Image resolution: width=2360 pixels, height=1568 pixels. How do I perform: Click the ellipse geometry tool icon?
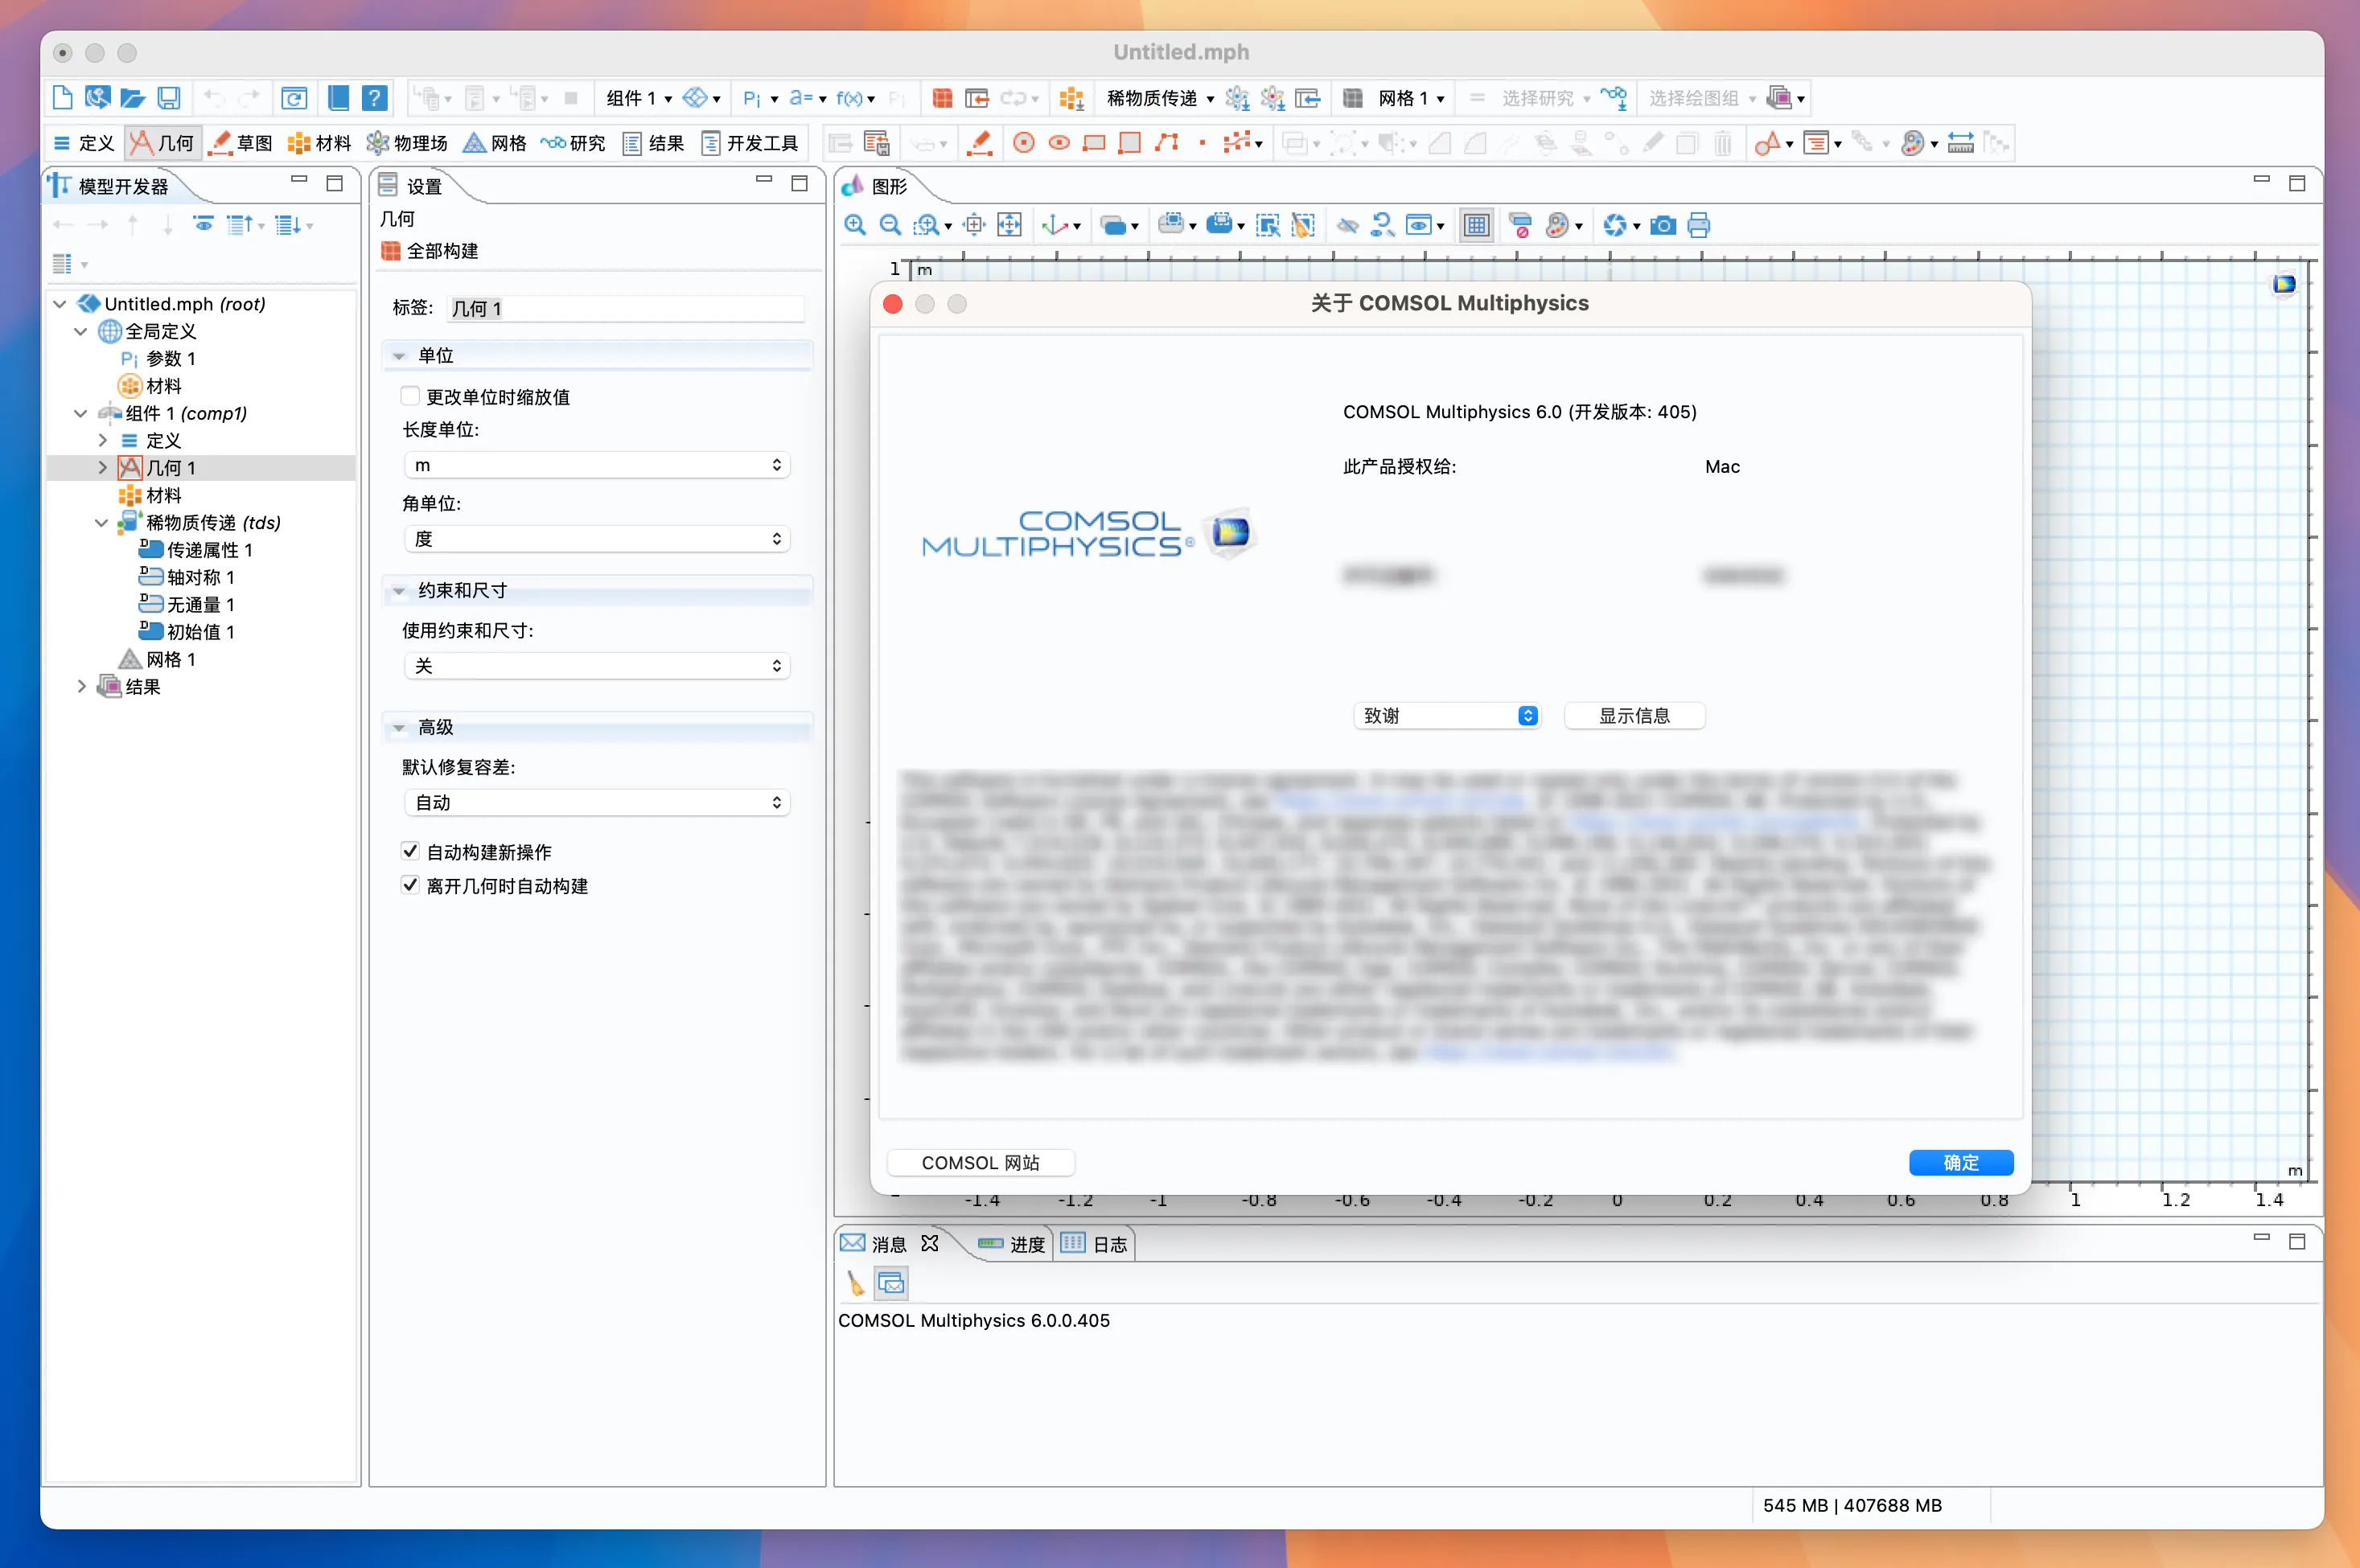[1059, 143]
